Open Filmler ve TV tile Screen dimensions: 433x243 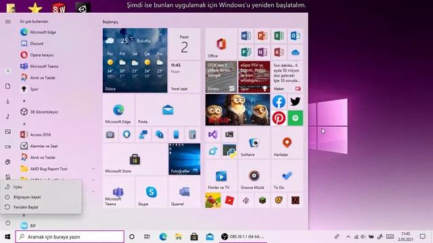click(221, 175)
